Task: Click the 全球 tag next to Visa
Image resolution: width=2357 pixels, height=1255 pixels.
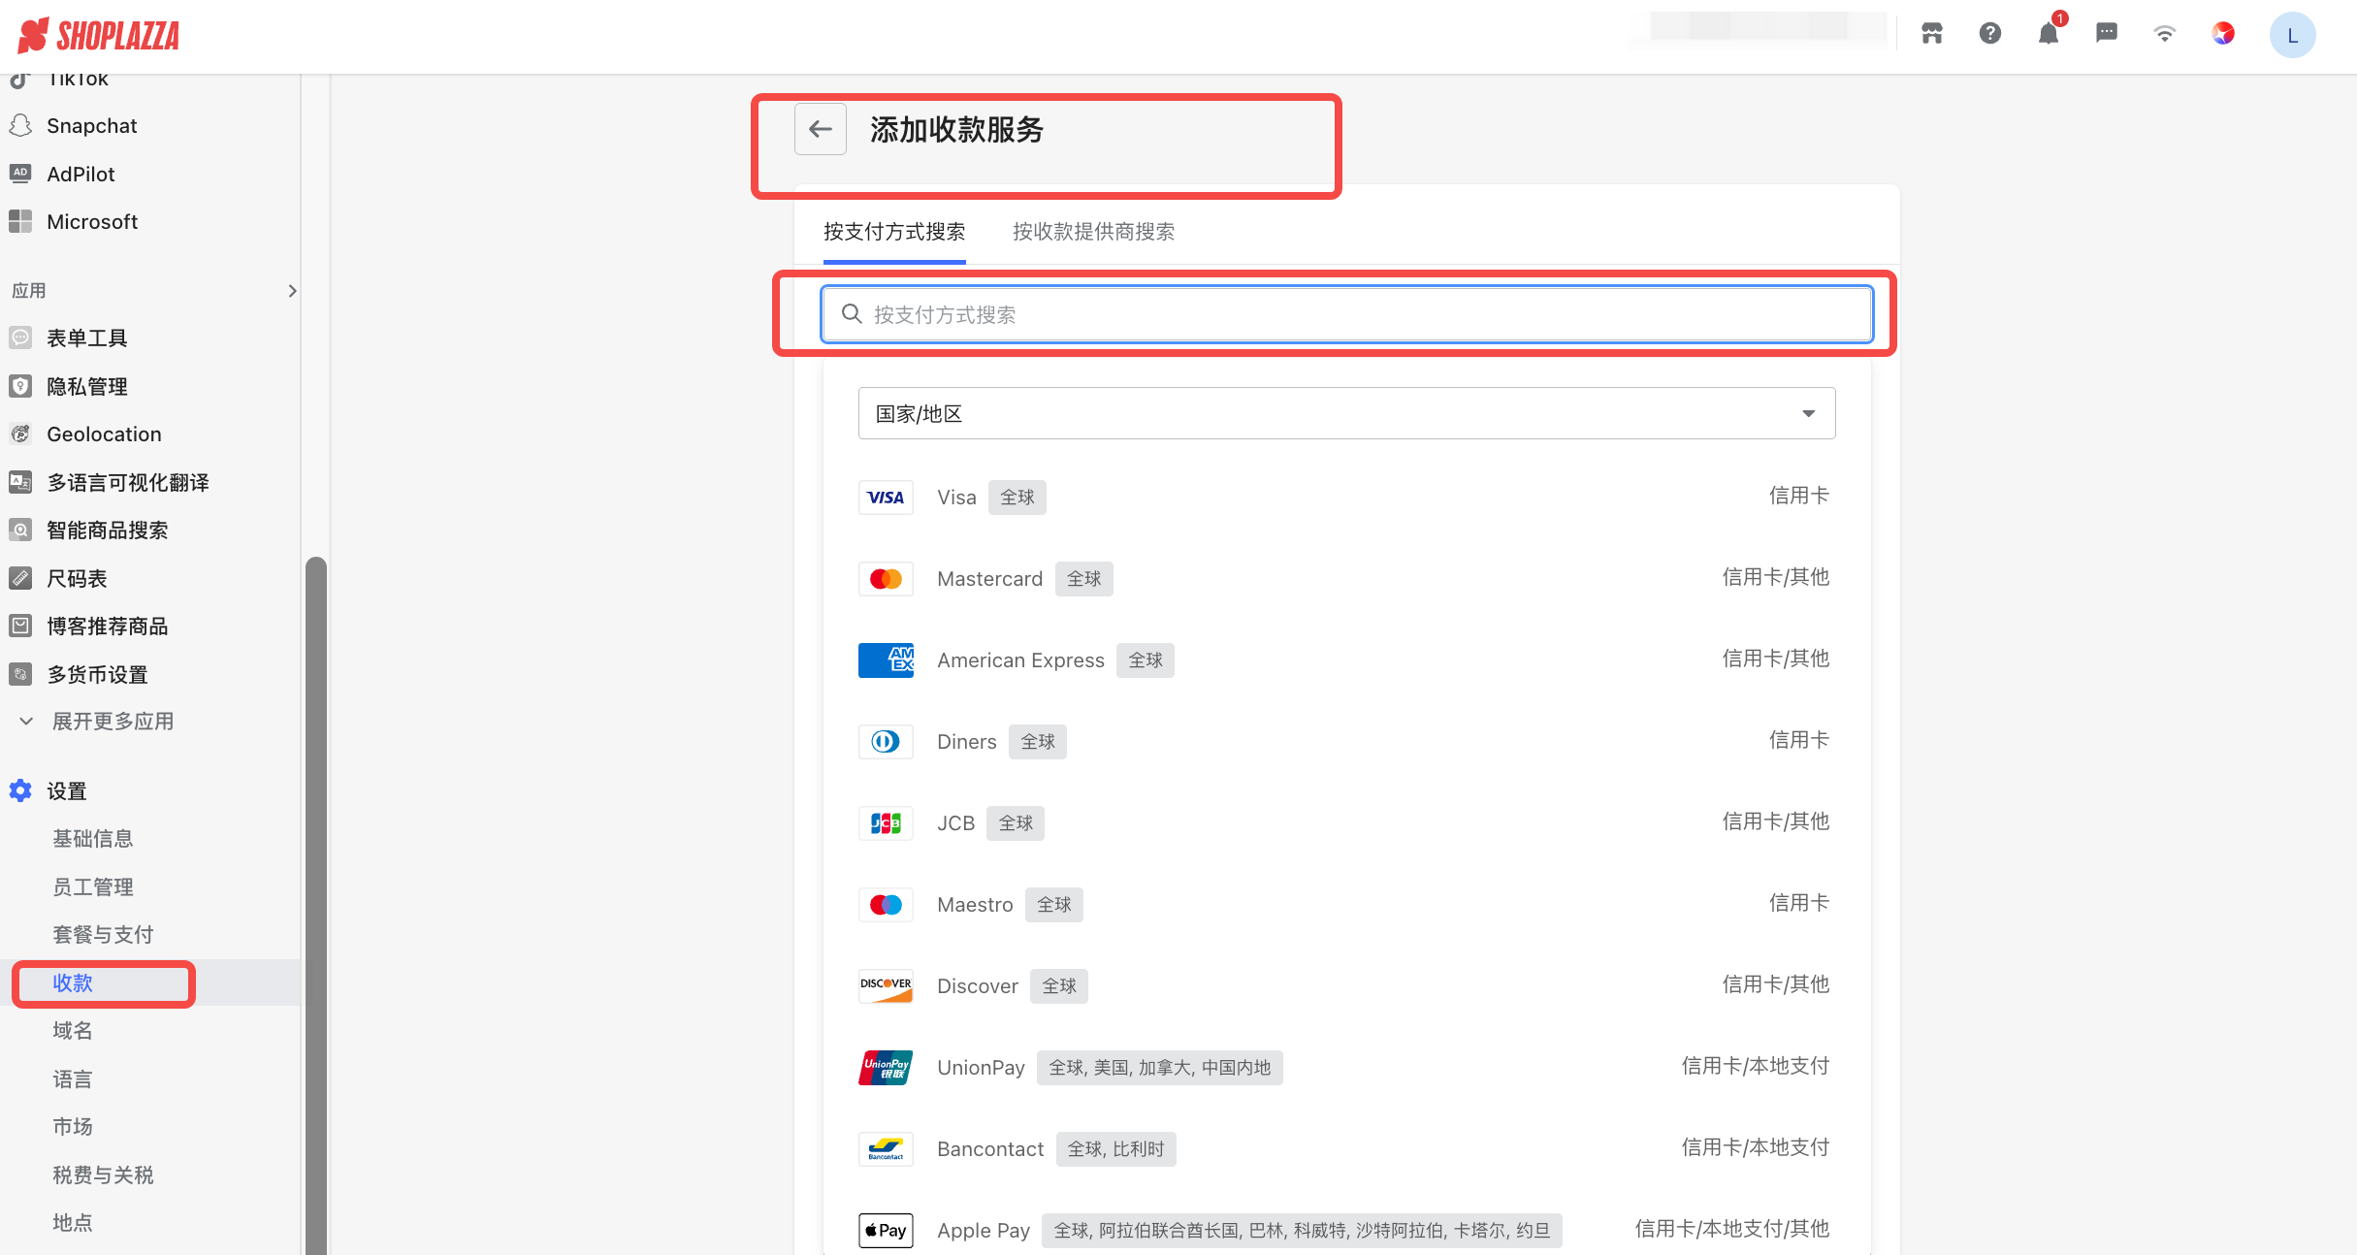Action: [x=1017, y=498]
